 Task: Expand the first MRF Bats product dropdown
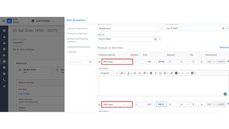[x=130, y=62]
